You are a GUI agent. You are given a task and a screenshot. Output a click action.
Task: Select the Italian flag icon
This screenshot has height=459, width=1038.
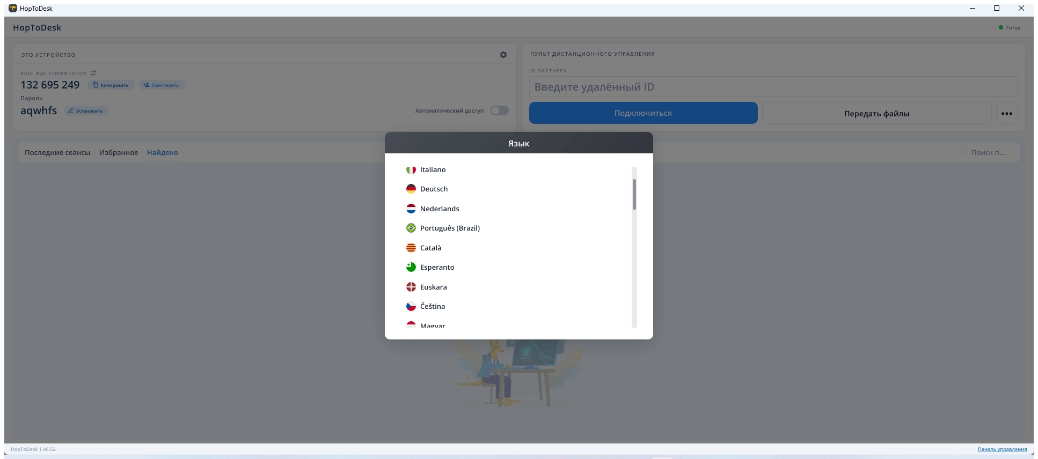(411, 169)
